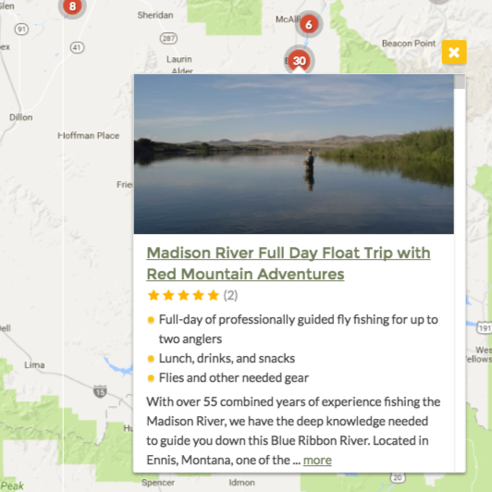This screenshot has height=492, width=492.
Task: Click the popup's vertical scrollbar handle
Action: 460,81
